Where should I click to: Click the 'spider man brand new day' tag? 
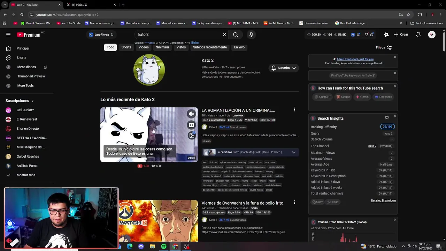coord(233,162)
